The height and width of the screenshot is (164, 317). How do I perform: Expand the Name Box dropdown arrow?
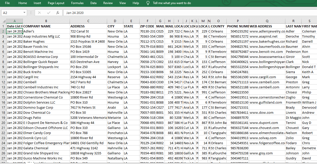pos(25,13)
